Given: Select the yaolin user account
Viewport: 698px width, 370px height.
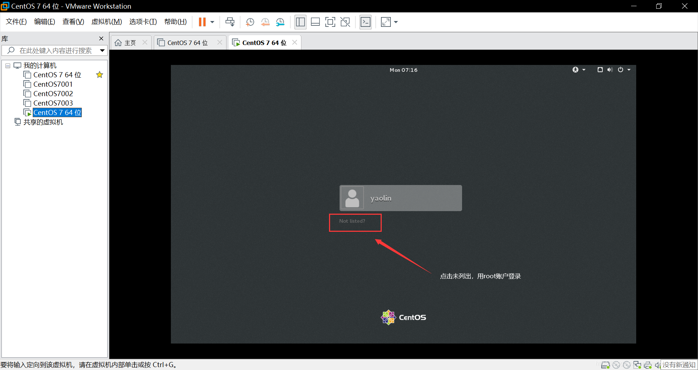Looking at the screenshot, I should [401, 198].
